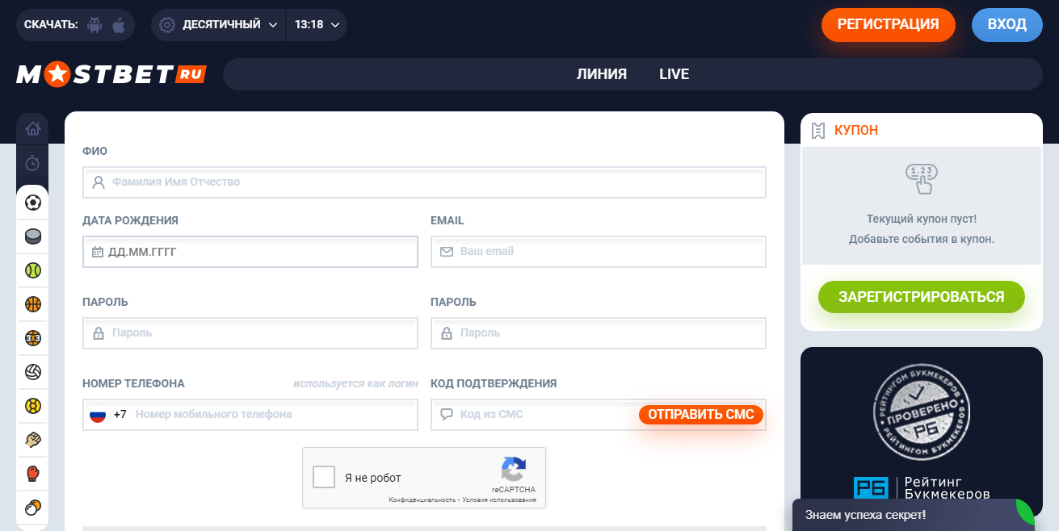The width and height of the screenshot is (1059, 531).
Task: Tick the 'Я не робот' reCAPTCHA checkbox
Action: 324,477
